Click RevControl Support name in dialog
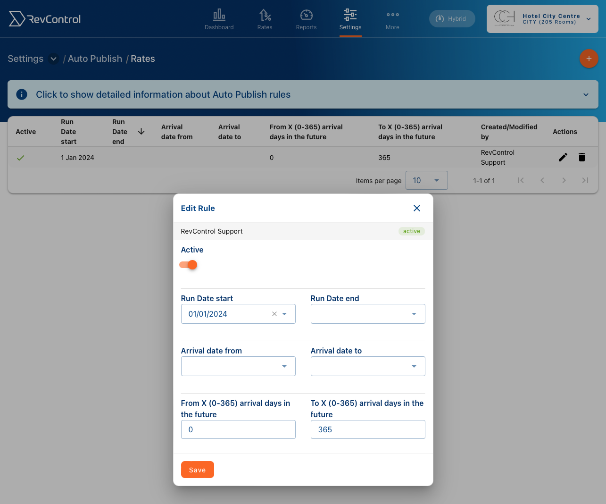Screen dimensions: 606x504 [212, 231]
